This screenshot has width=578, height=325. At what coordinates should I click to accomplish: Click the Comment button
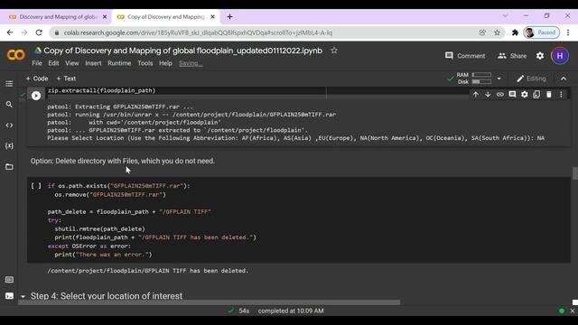pos(465,56)
